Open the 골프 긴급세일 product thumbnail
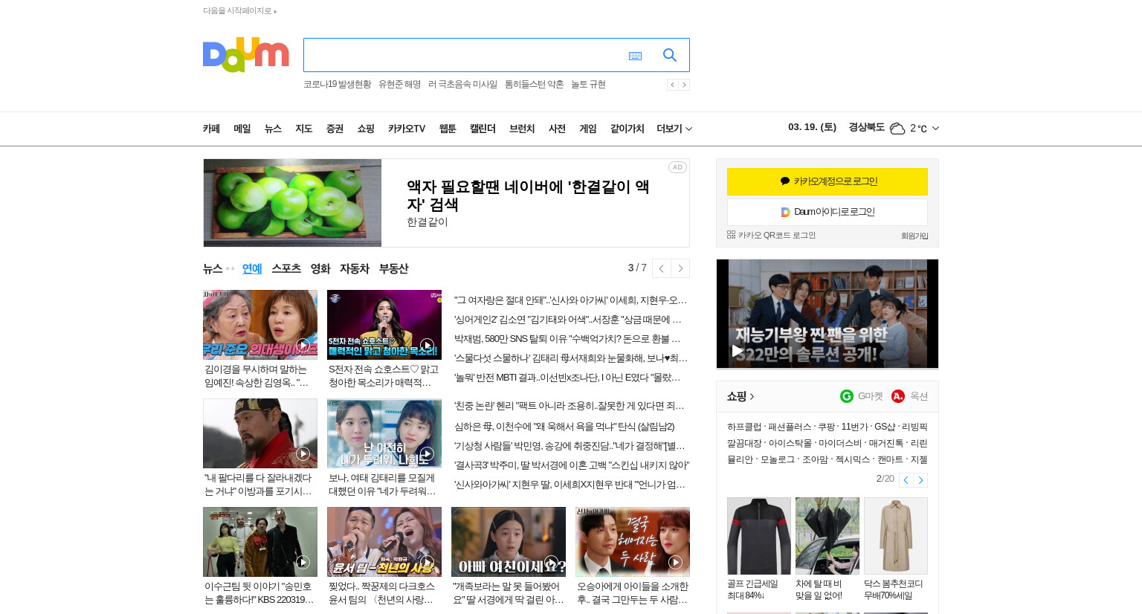 759,536
